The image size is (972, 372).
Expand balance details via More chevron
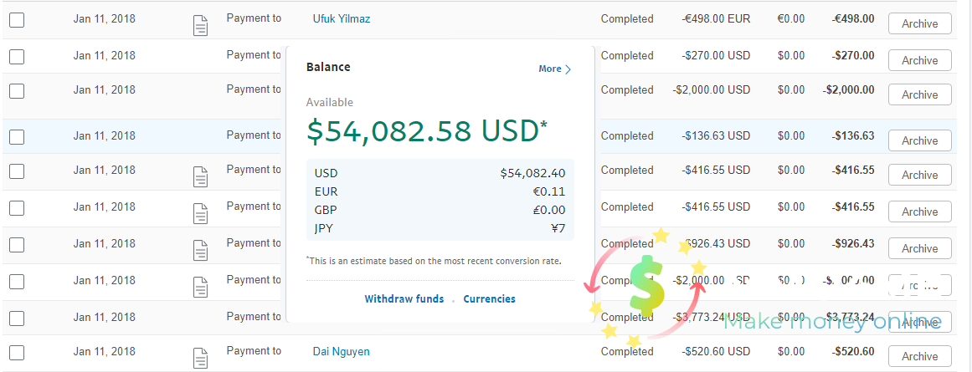[x=555, y=69]
